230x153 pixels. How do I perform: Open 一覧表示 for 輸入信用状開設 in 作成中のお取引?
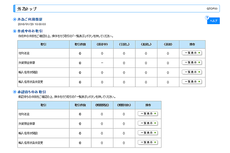pyautogui.click(x=192, y=72)
